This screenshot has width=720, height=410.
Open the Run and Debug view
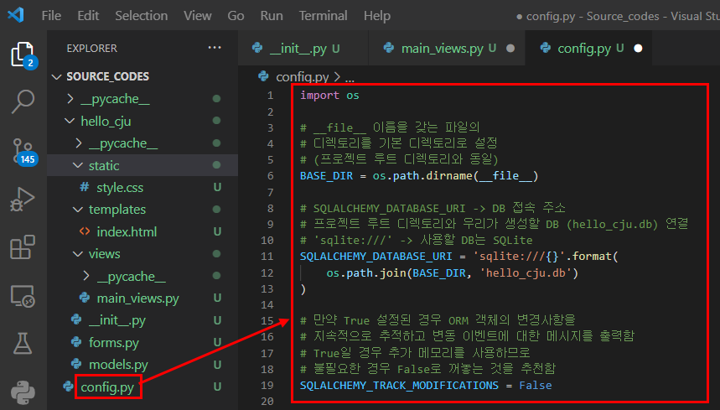23,200
